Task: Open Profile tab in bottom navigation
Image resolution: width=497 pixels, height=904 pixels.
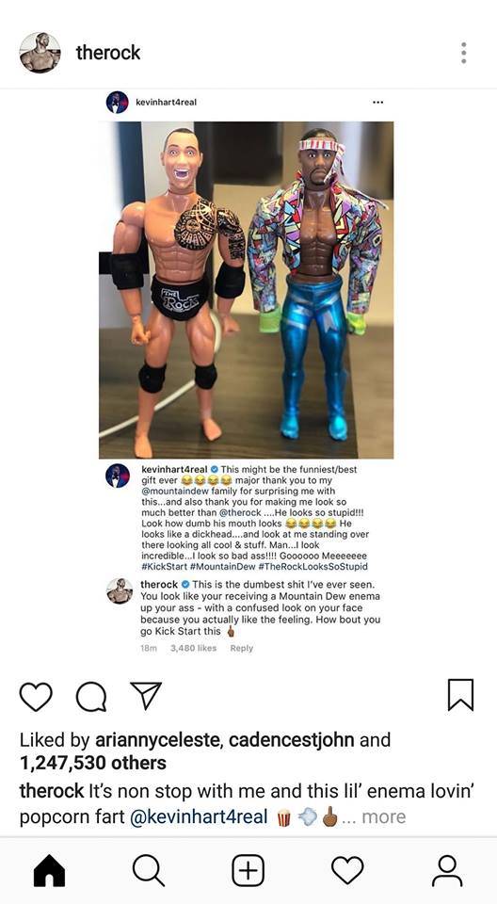Action: pos(447,870)
